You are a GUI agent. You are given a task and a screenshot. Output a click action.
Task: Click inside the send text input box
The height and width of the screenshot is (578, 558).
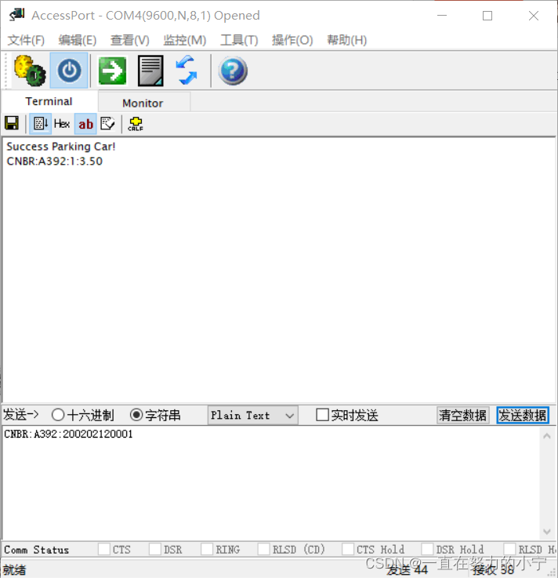[271, 483]
